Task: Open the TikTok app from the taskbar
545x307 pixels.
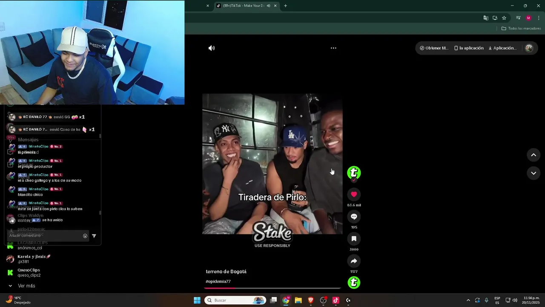Action: coord(336,300)
